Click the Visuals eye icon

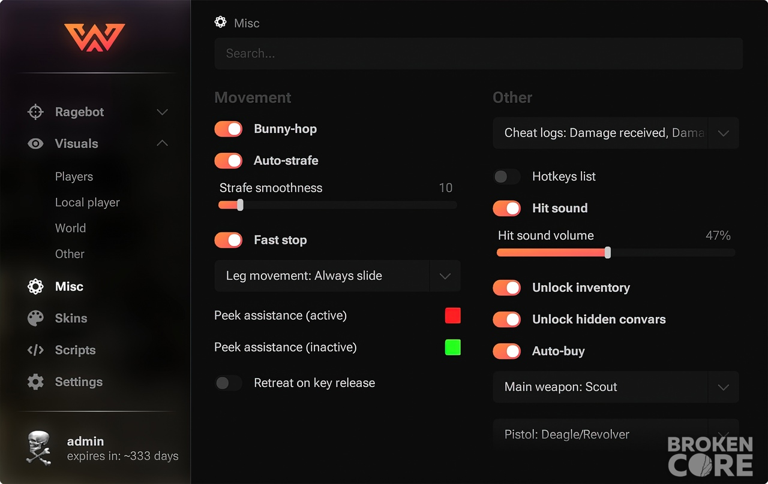tap(35, 144)
